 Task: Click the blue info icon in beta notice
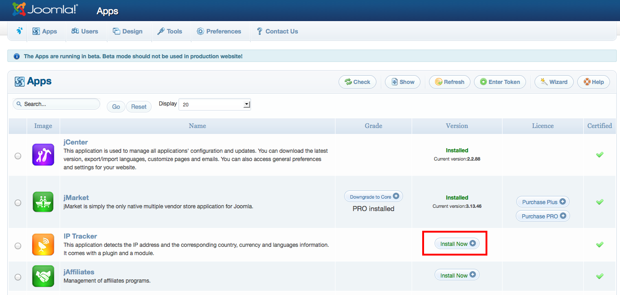tap(17, 56)
